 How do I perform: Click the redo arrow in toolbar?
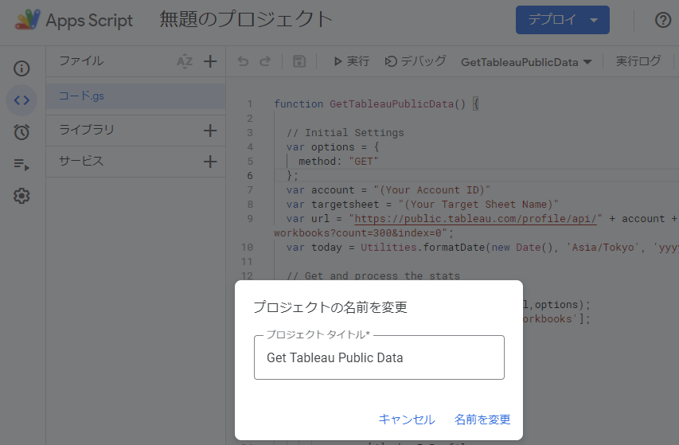point(265,61)
